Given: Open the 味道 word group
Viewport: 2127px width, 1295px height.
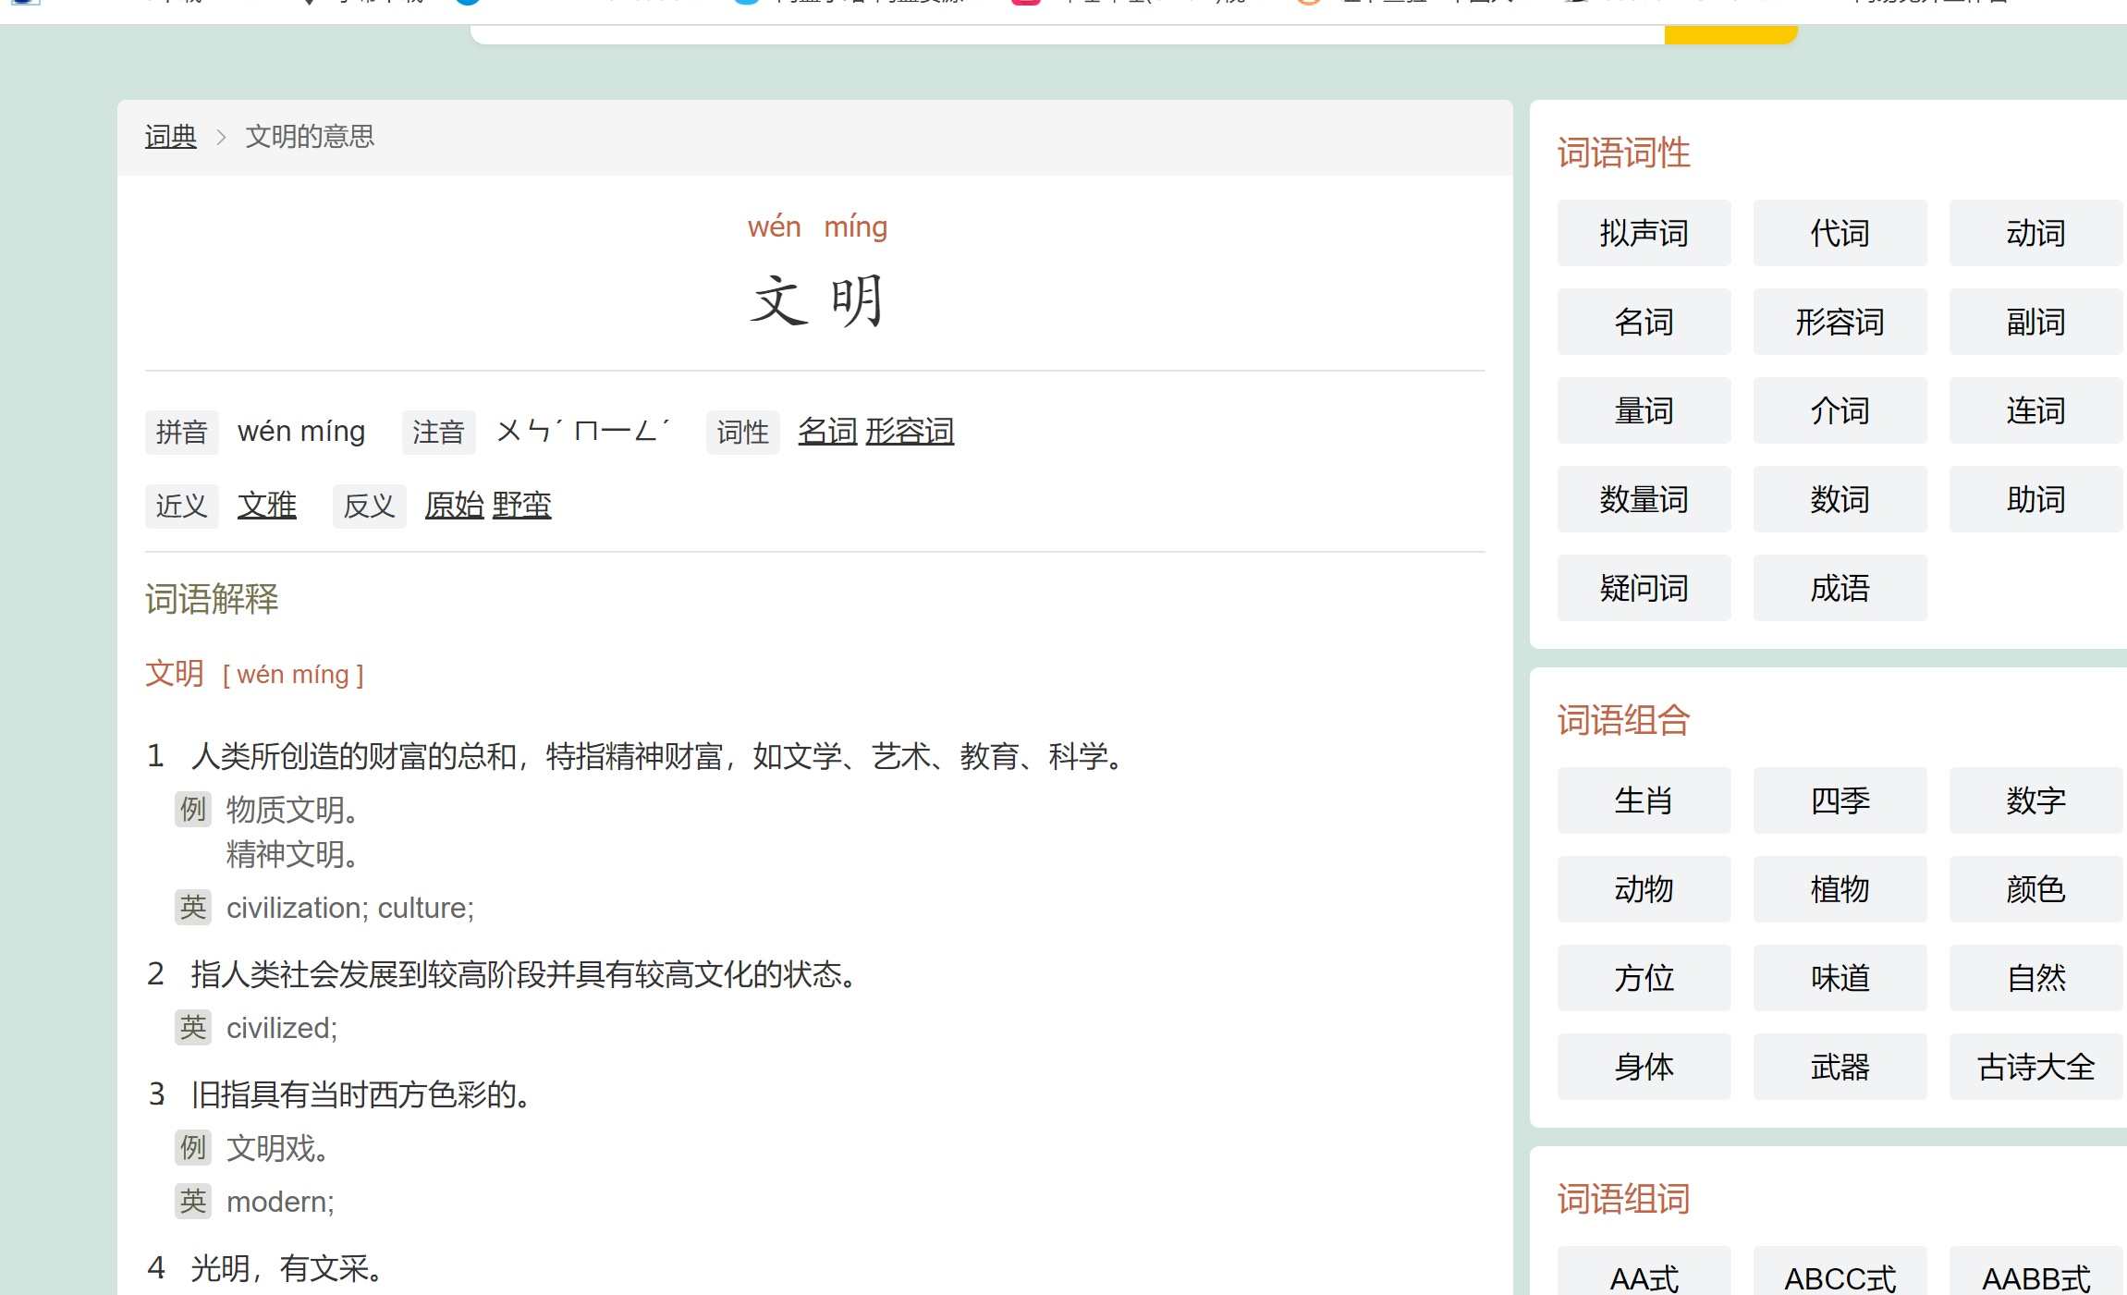Looking at the screenshot, I should click(1840, 978).
